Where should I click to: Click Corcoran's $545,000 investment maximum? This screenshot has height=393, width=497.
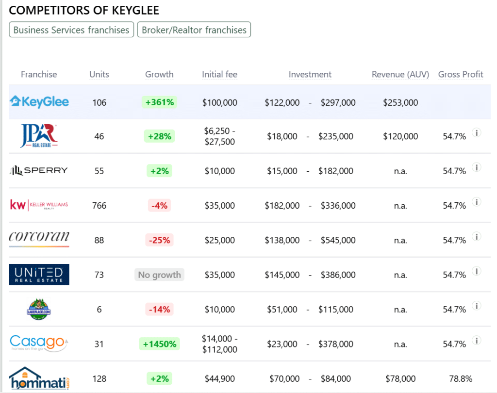[x=338, y=240]
